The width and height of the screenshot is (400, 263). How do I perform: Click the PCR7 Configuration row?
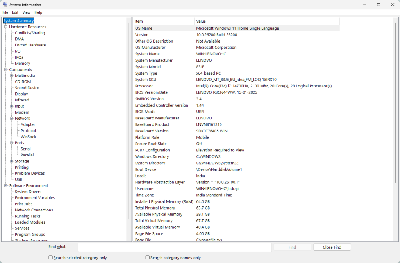tap(237, 150)
